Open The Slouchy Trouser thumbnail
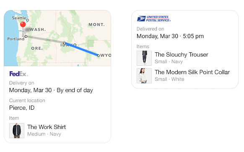Screen dimensions: 244x152 [x=144, y=58]
